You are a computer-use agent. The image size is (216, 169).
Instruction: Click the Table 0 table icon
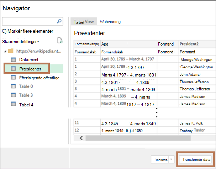[x=14, y=86]
